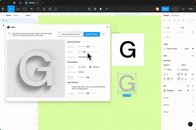196x130 pixels.
Task: Toggle constrain proportions icon
Action: coord(192,32)
